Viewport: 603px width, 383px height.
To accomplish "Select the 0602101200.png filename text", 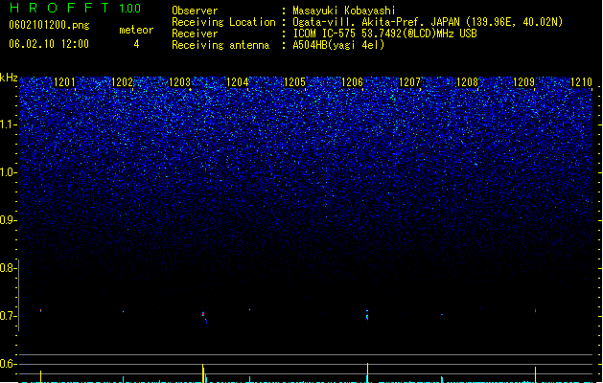I will coord(49,25).
